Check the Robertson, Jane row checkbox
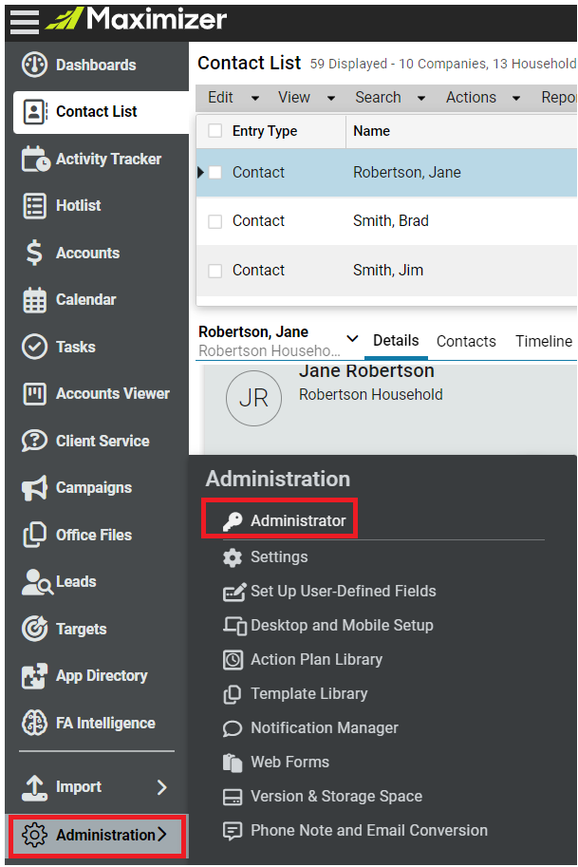578x867 pixels. point(214,173)
